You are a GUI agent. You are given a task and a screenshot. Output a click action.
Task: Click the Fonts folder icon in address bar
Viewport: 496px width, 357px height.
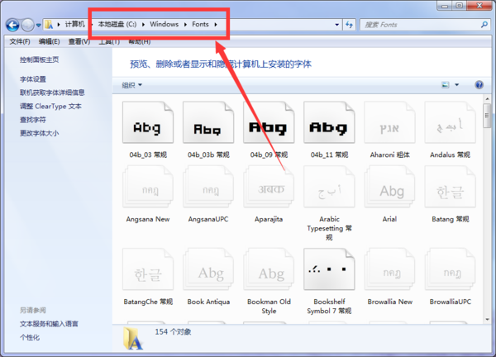click(x=49, y=24)
